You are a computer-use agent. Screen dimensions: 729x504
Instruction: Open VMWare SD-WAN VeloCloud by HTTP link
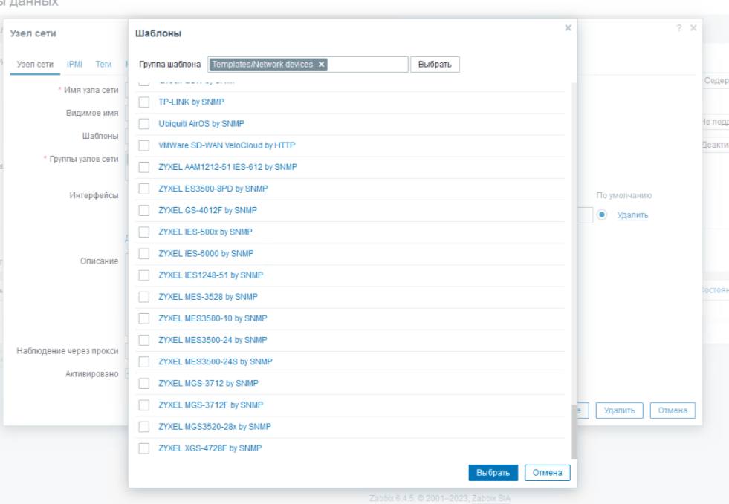(x=227, y=145)
